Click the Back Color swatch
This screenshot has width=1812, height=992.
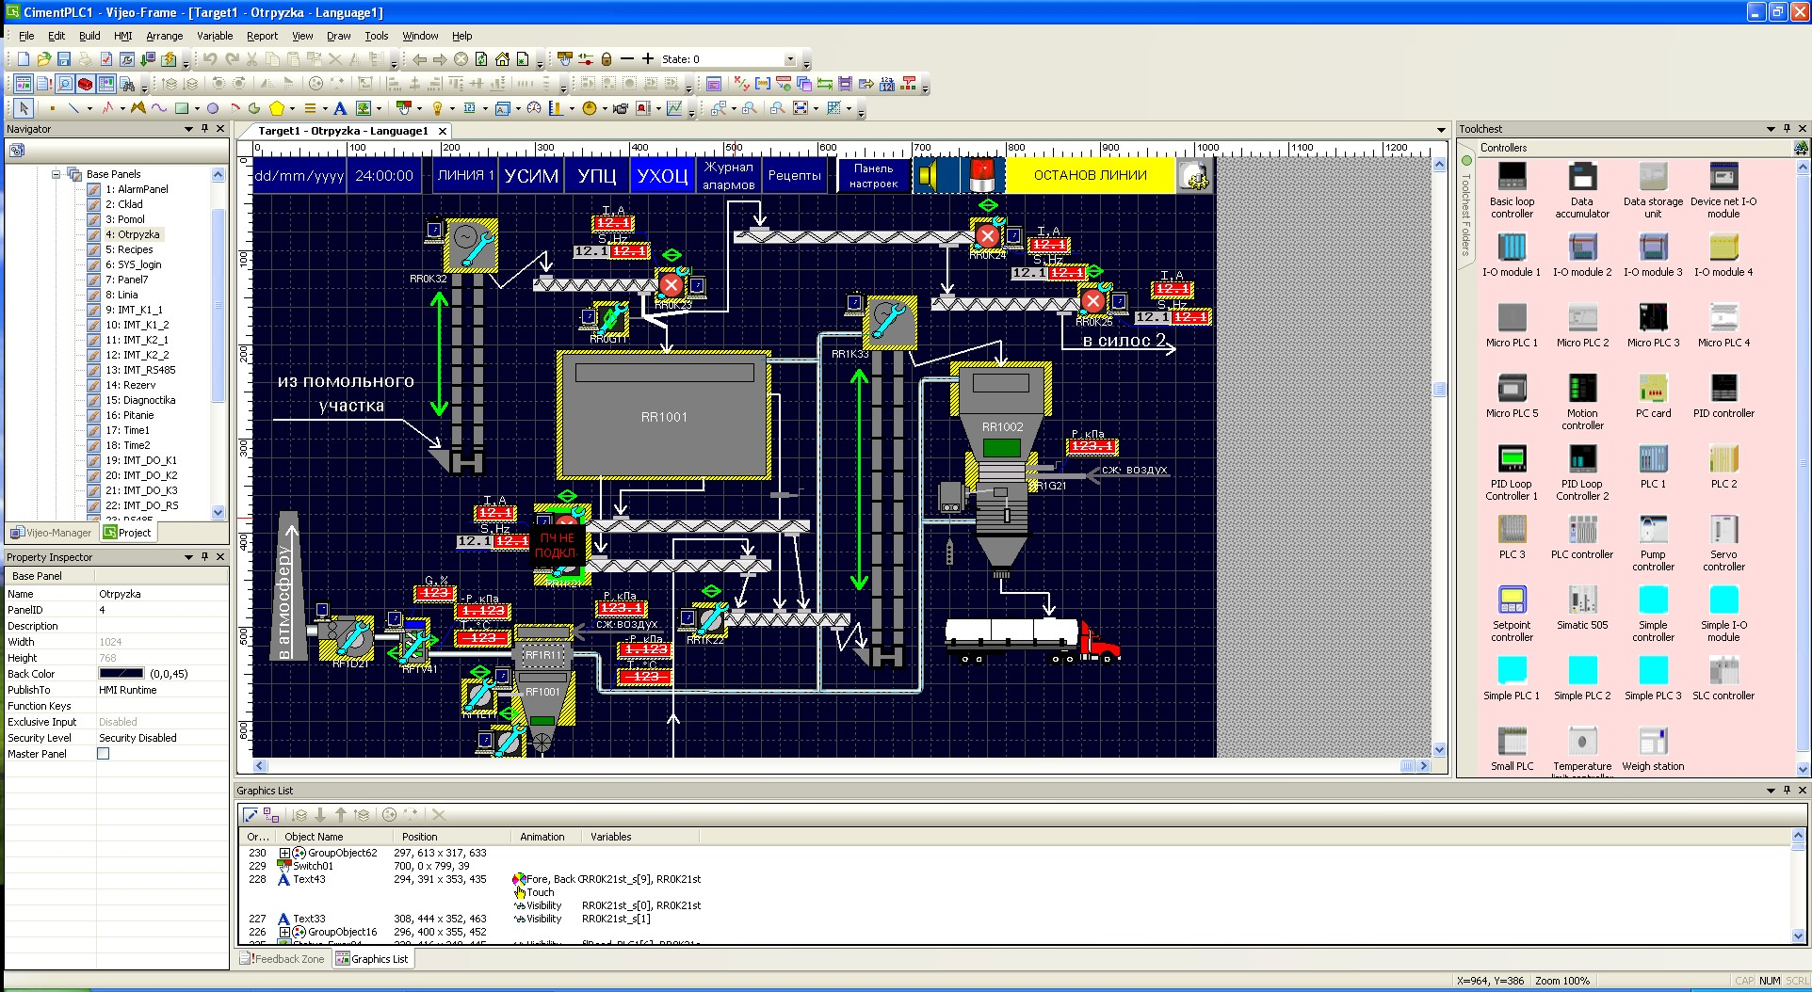coord(121,674)
